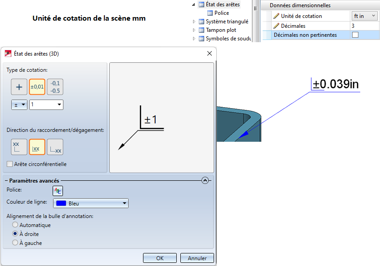
Task: Click Tampon plot tree node icon
Action: click(201, 30)
